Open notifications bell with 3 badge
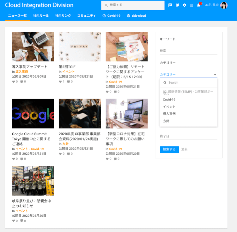237x232 pixels. (198, 5)
